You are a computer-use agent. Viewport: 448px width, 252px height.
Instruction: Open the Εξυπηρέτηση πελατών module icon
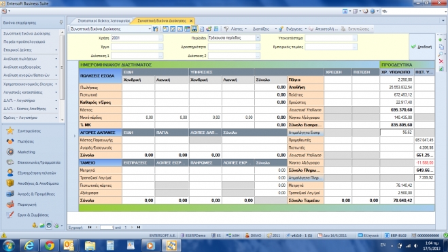[10, 173]
